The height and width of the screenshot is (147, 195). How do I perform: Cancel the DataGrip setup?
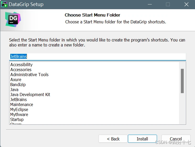coord(176,139)
